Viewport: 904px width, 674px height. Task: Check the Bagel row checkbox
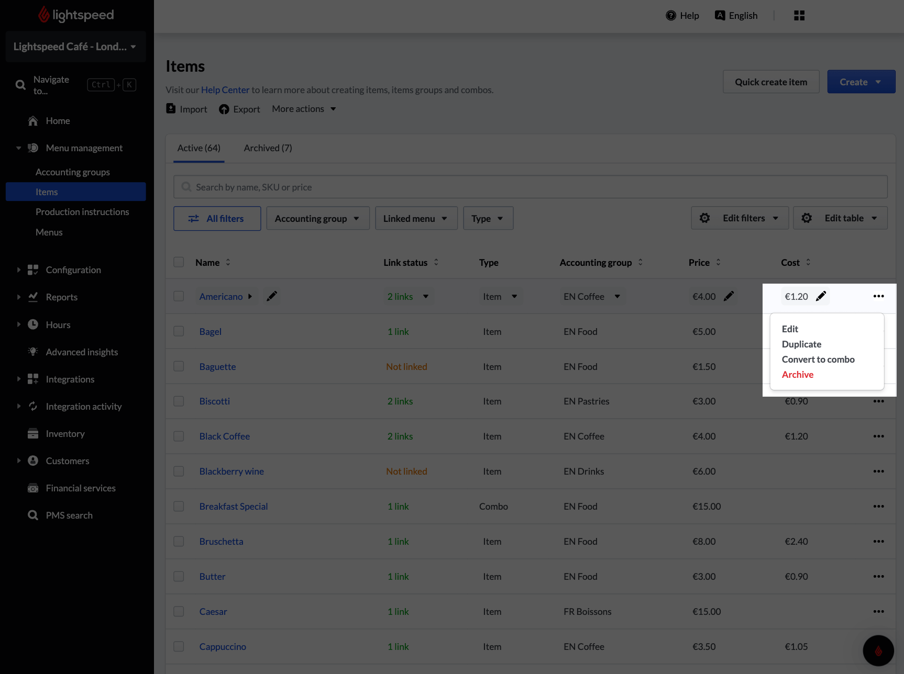pos(179,331)
